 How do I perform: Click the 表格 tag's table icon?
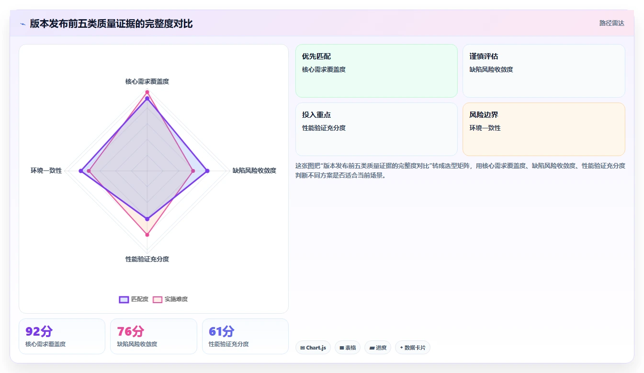(x=342, y=348)
